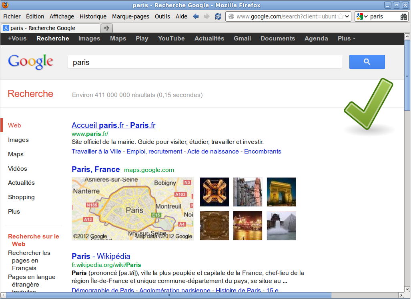This screenshot has height=299, width=411.
Task: Click the back navigation arrow
Action: (x=196, y=16)
